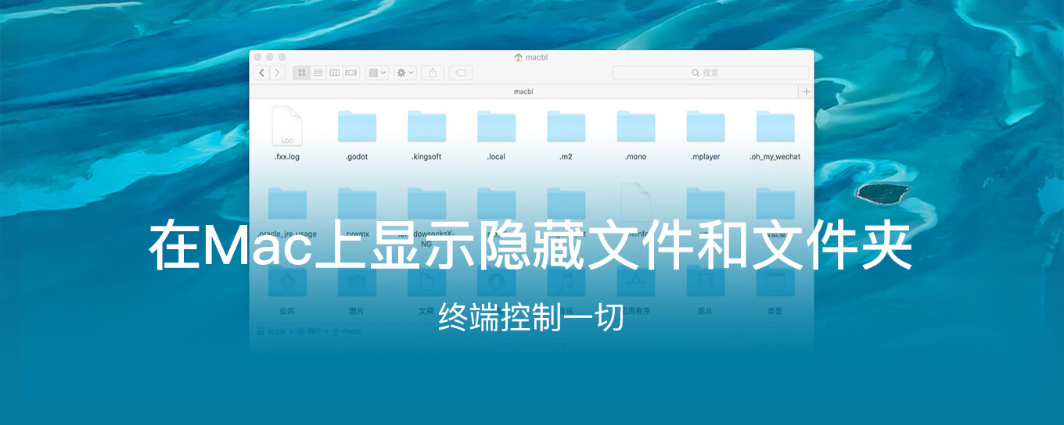Click the Share toolbar button
This screenshot has width=1064, height=425.
click(x=433, y=73)
